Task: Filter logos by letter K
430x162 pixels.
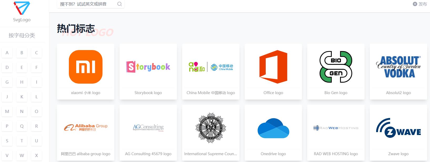Action: [22, 97]
